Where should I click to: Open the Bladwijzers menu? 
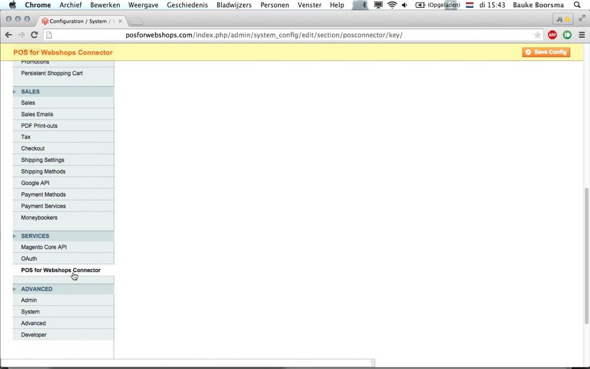click(x=234, y=5)
